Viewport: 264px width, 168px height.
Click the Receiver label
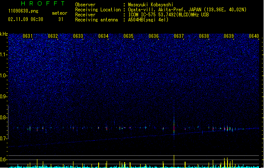[85, 15]
